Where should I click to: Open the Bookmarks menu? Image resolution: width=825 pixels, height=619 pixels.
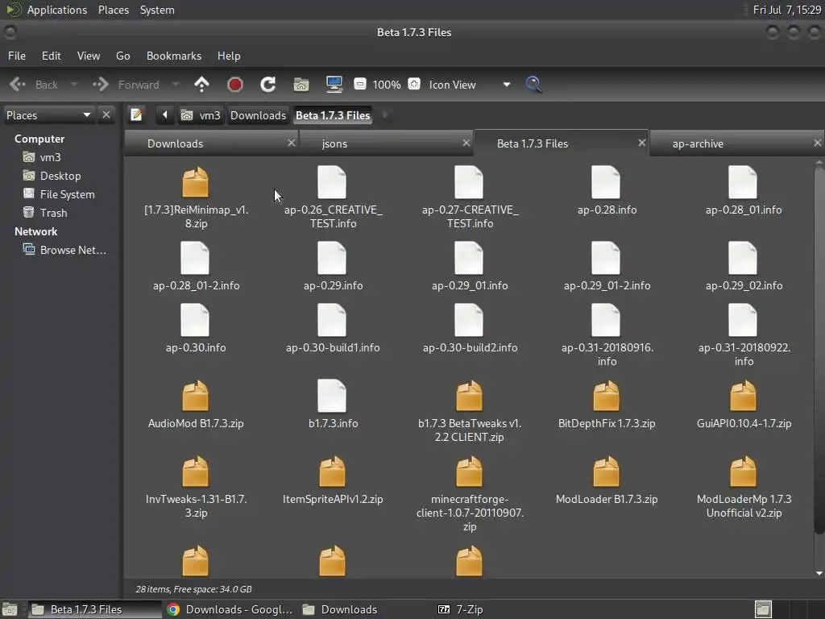[174, 56]
